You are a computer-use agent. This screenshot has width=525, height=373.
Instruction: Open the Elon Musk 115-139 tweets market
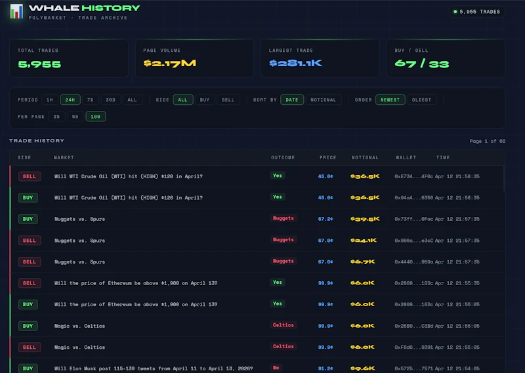[x=154, y=368]
